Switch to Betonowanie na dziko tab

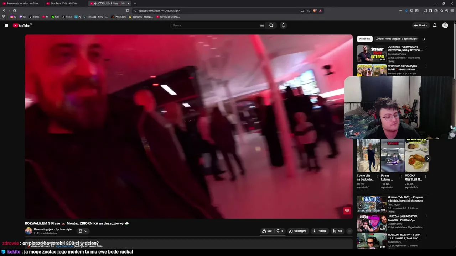[22, 4]
